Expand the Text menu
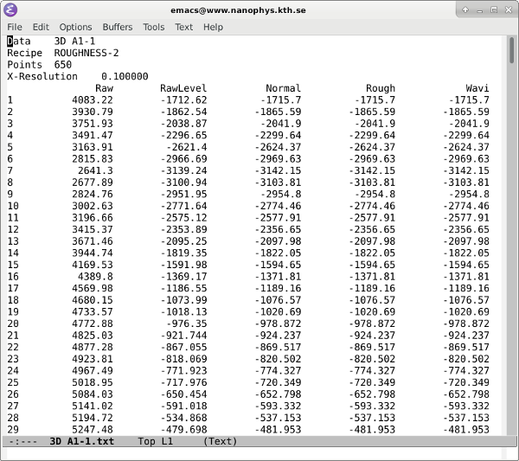The width and height of the screenshot is (519, 461). pyautogui.click(x=184, y=27)
